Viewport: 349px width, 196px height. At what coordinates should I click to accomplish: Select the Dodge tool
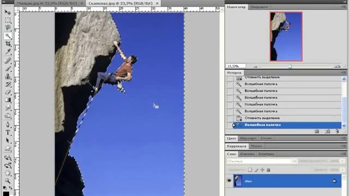(8, 116)
